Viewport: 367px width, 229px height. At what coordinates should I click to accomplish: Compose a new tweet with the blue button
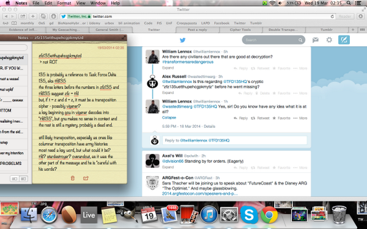click(x=344, y=40)
